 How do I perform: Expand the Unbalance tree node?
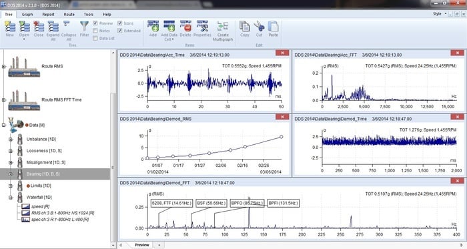11,139
